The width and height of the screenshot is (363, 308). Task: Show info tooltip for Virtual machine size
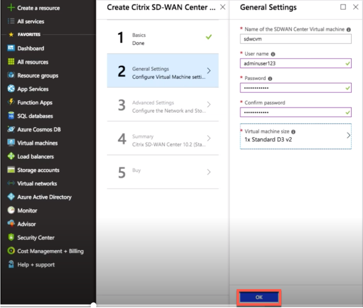[x=293, y=132]
